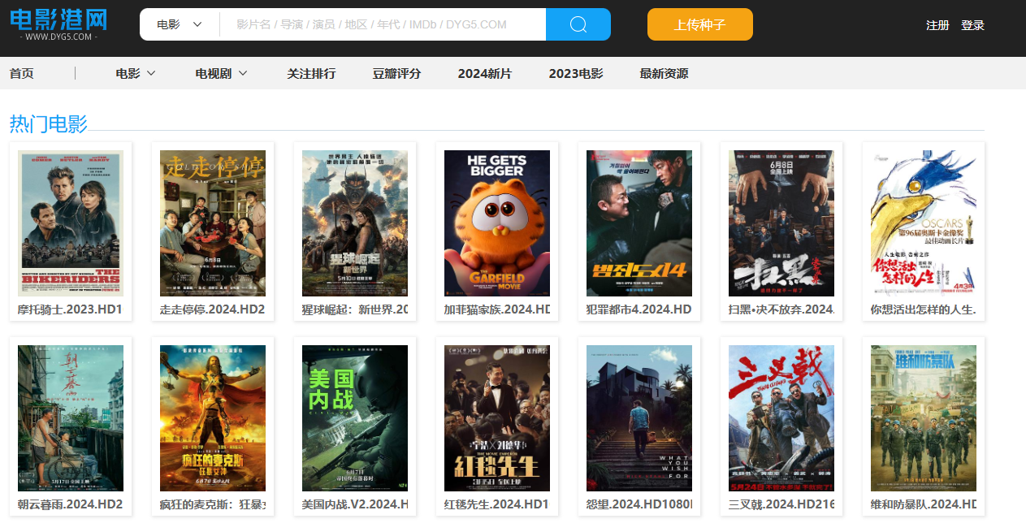Open the 登录 link
The image size is (1026, 532).
[972, 25]
